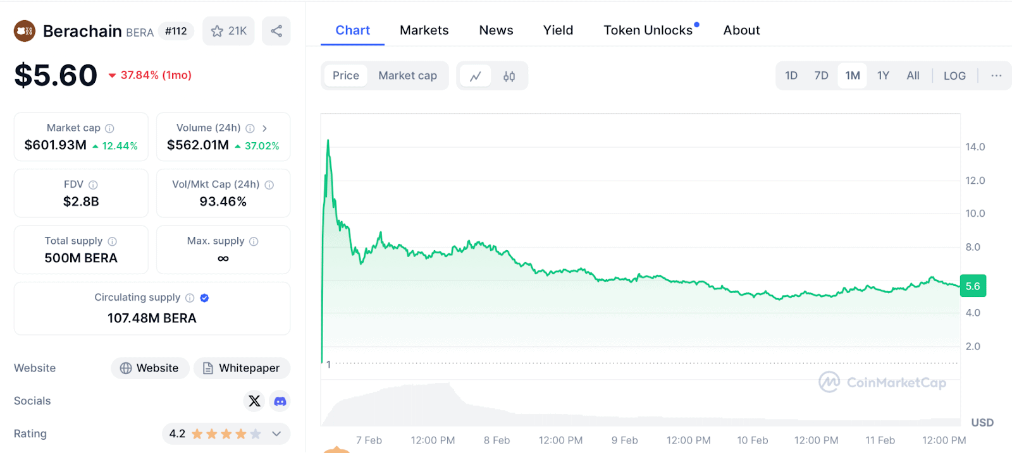Click the Website button
This screenshot has height=453, width=1012.
[150, 368]
